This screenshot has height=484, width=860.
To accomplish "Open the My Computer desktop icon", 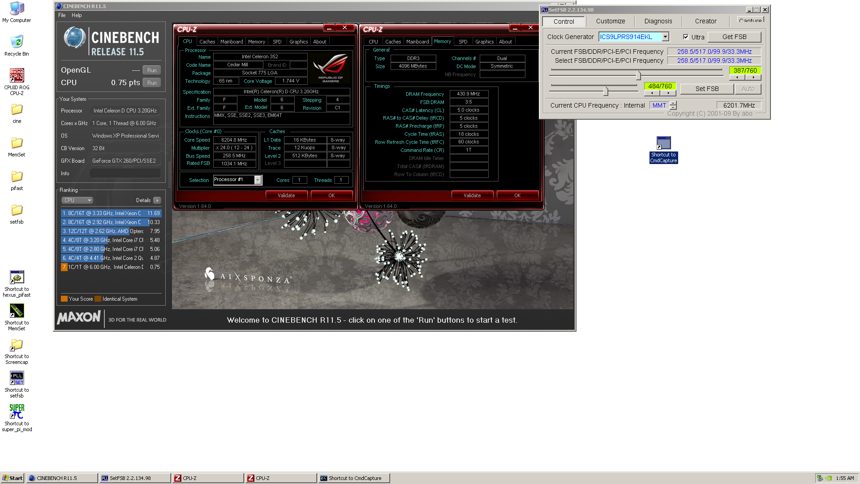I will (17, 12).
